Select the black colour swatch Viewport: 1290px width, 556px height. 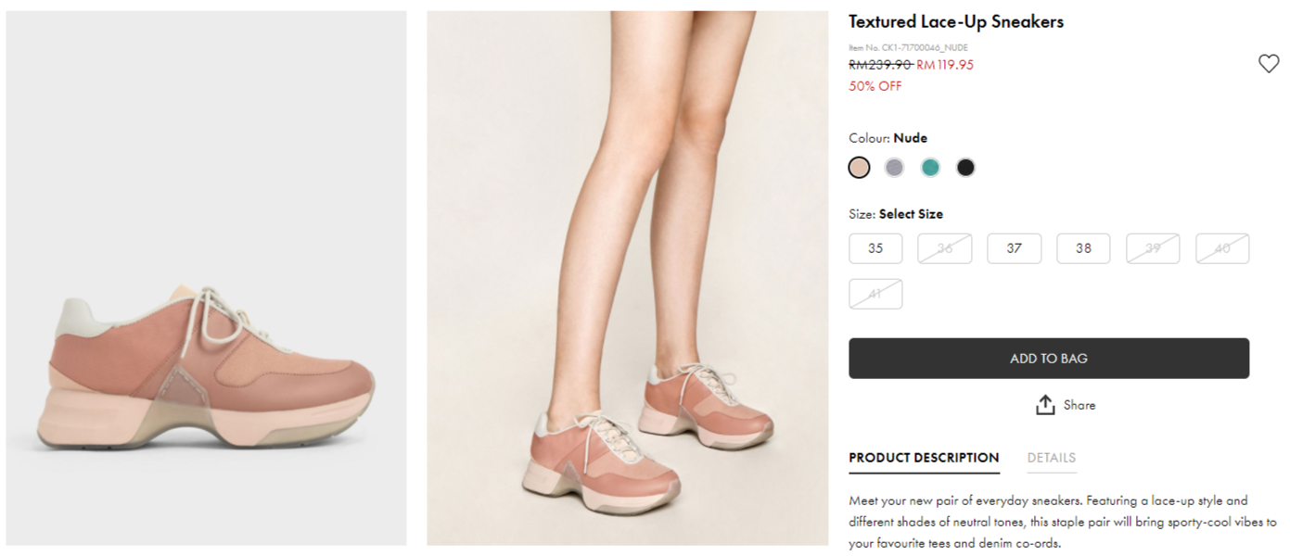(965, 168)
